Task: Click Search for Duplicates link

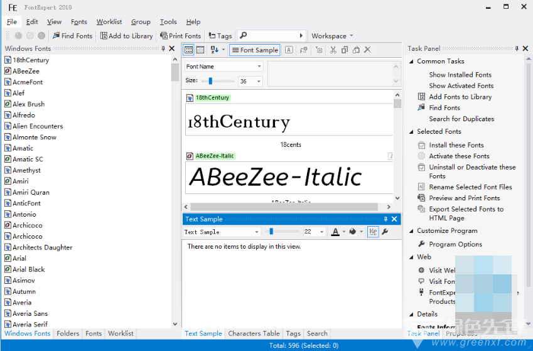Action: (x=461, y=119)
